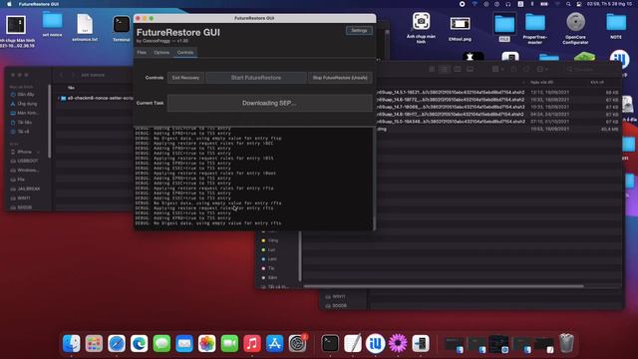Select the 15.0 shsh2 file in right Finder
Viewport: 638px width, 359px height.
[x=497, y=122]
